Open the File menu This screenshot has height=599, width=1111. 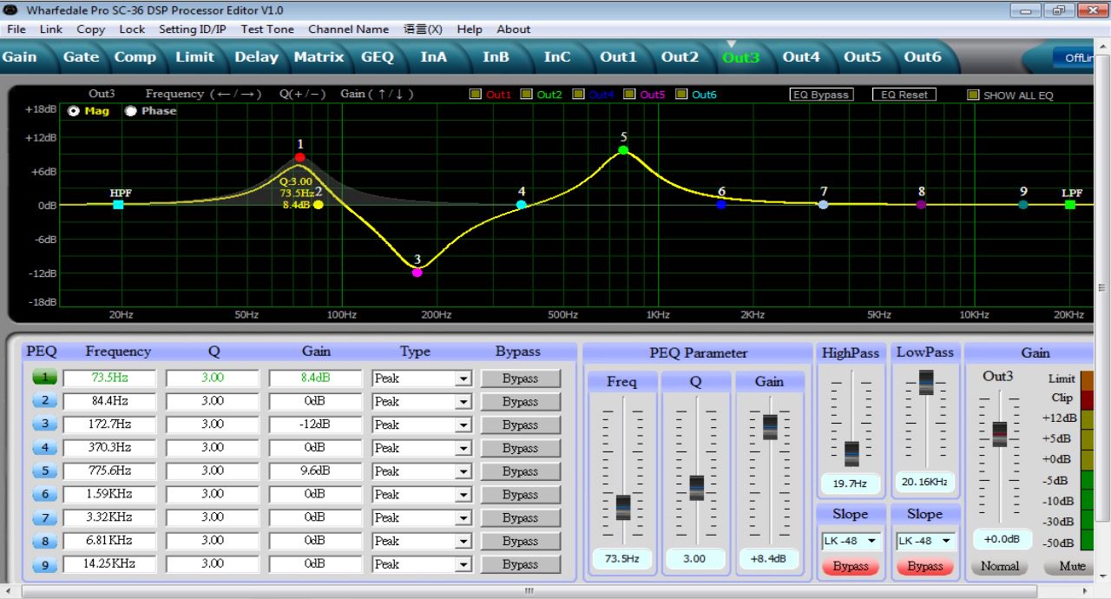point(16,29)
